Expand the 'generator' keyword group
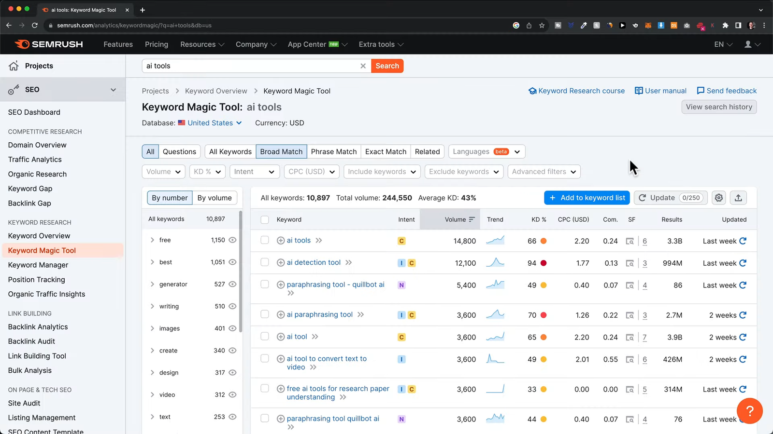Screen dimensions: 773x434 [152, 285]
